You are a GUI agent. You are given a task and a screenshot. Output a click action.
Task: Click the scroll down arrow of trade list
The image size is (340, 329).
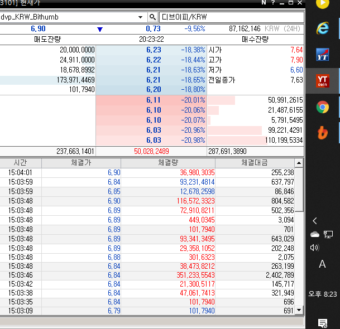tap(299, 310)
